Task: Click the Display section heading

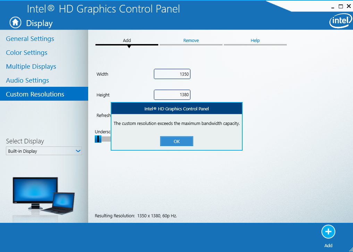Action: tap(40, 23)
